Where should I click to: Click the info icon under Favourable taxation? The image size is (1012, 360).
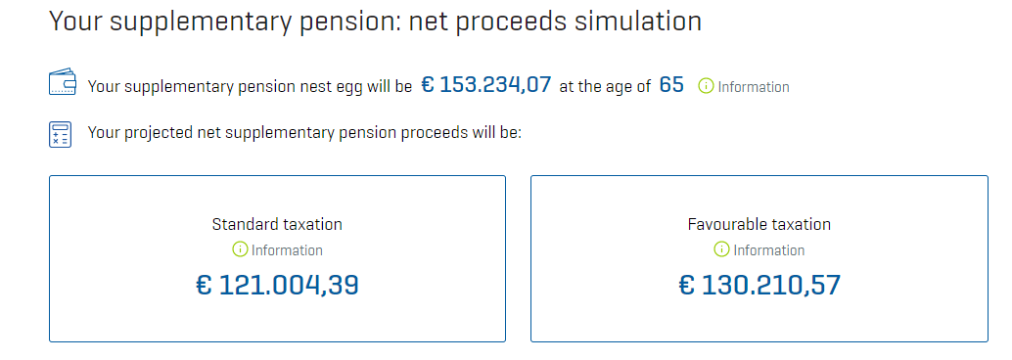click(x=721, y=249)
